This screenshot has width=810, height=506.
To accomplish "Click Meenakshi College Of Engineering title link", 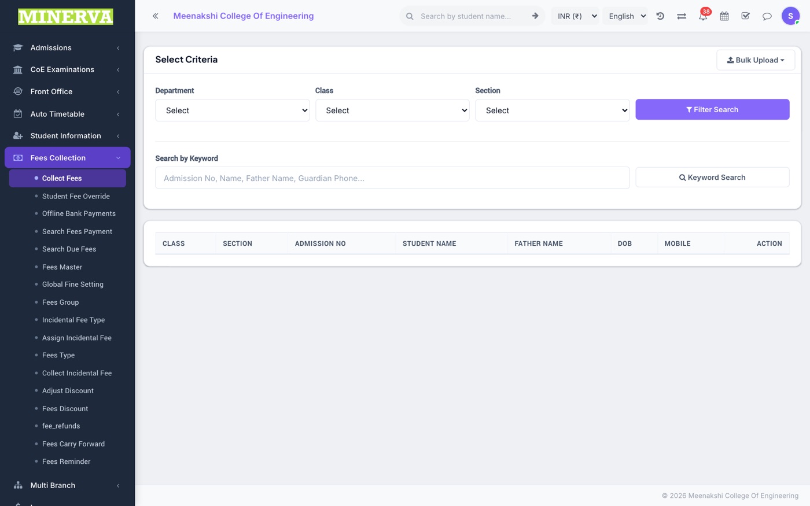I will (244, 16).
